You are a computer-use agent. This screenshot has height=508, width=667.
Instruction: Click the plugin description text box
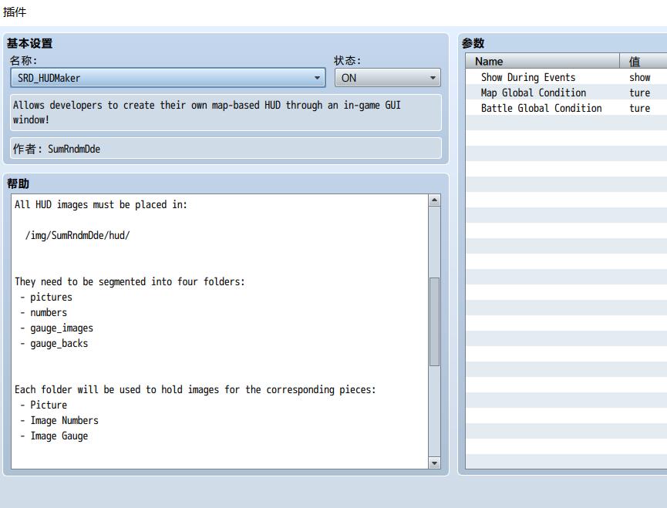[x=226, y=113]
